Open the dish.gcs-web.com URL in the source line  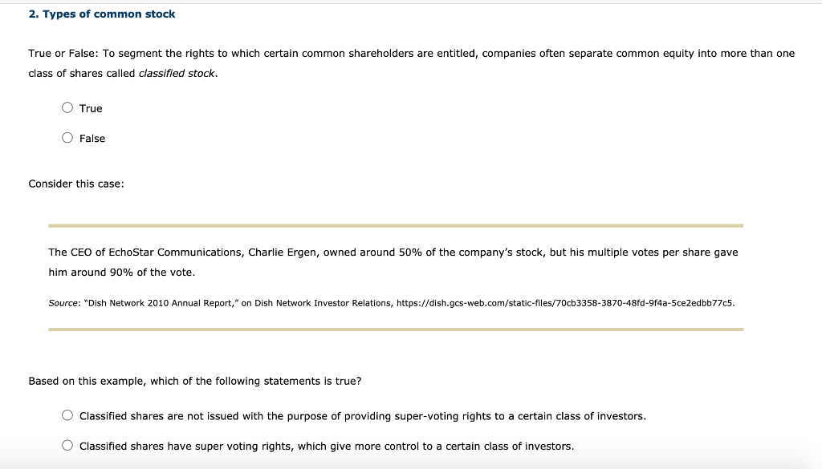(565, 303)
